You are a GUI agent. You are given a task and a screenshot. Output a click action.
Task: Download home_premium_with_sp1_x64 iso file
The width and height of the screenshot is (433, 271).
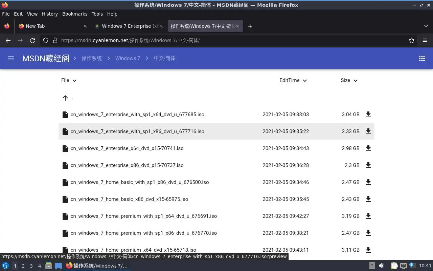(x=368, y=216)
